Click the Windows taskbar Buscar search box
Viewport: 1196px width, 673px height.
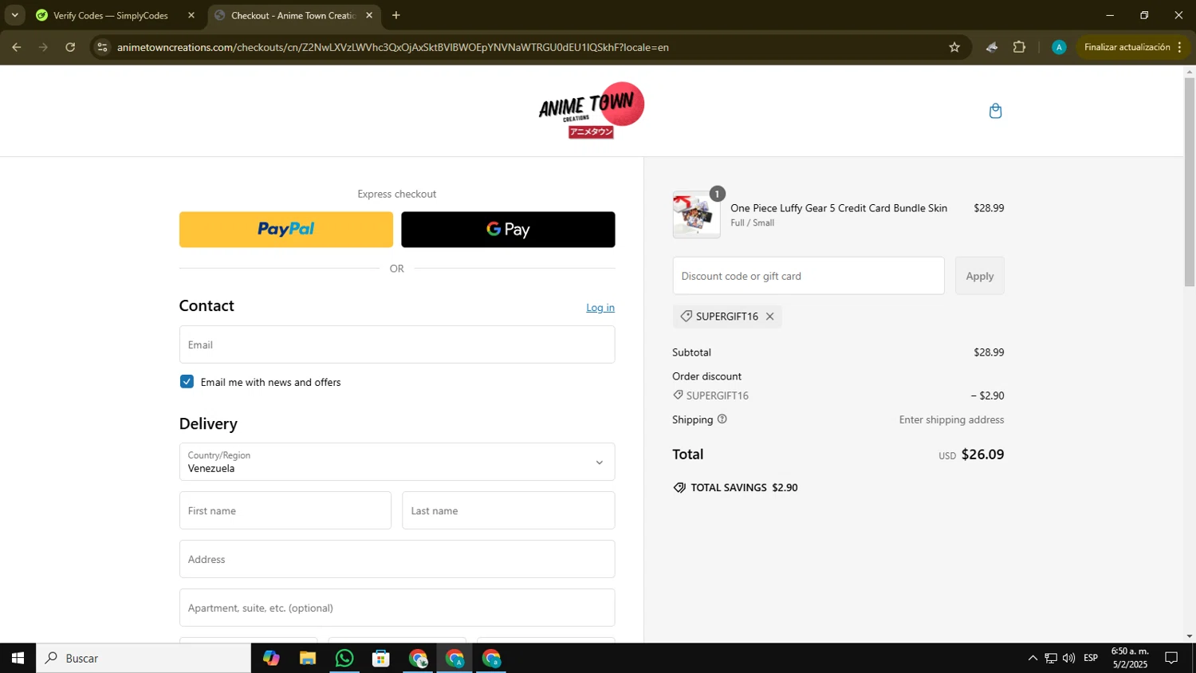coord(144,658)
